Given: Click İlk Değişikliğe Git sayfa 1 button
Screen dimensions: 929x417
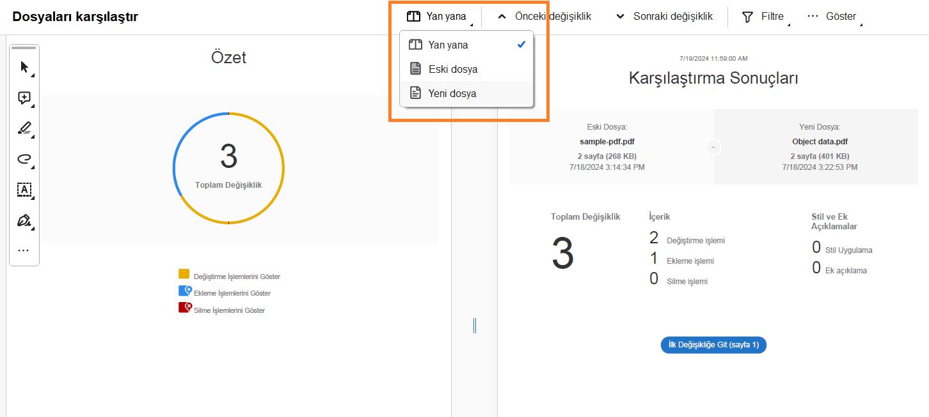Looking at the screenshot, I should pyautogui.click(x=713, y=344).
